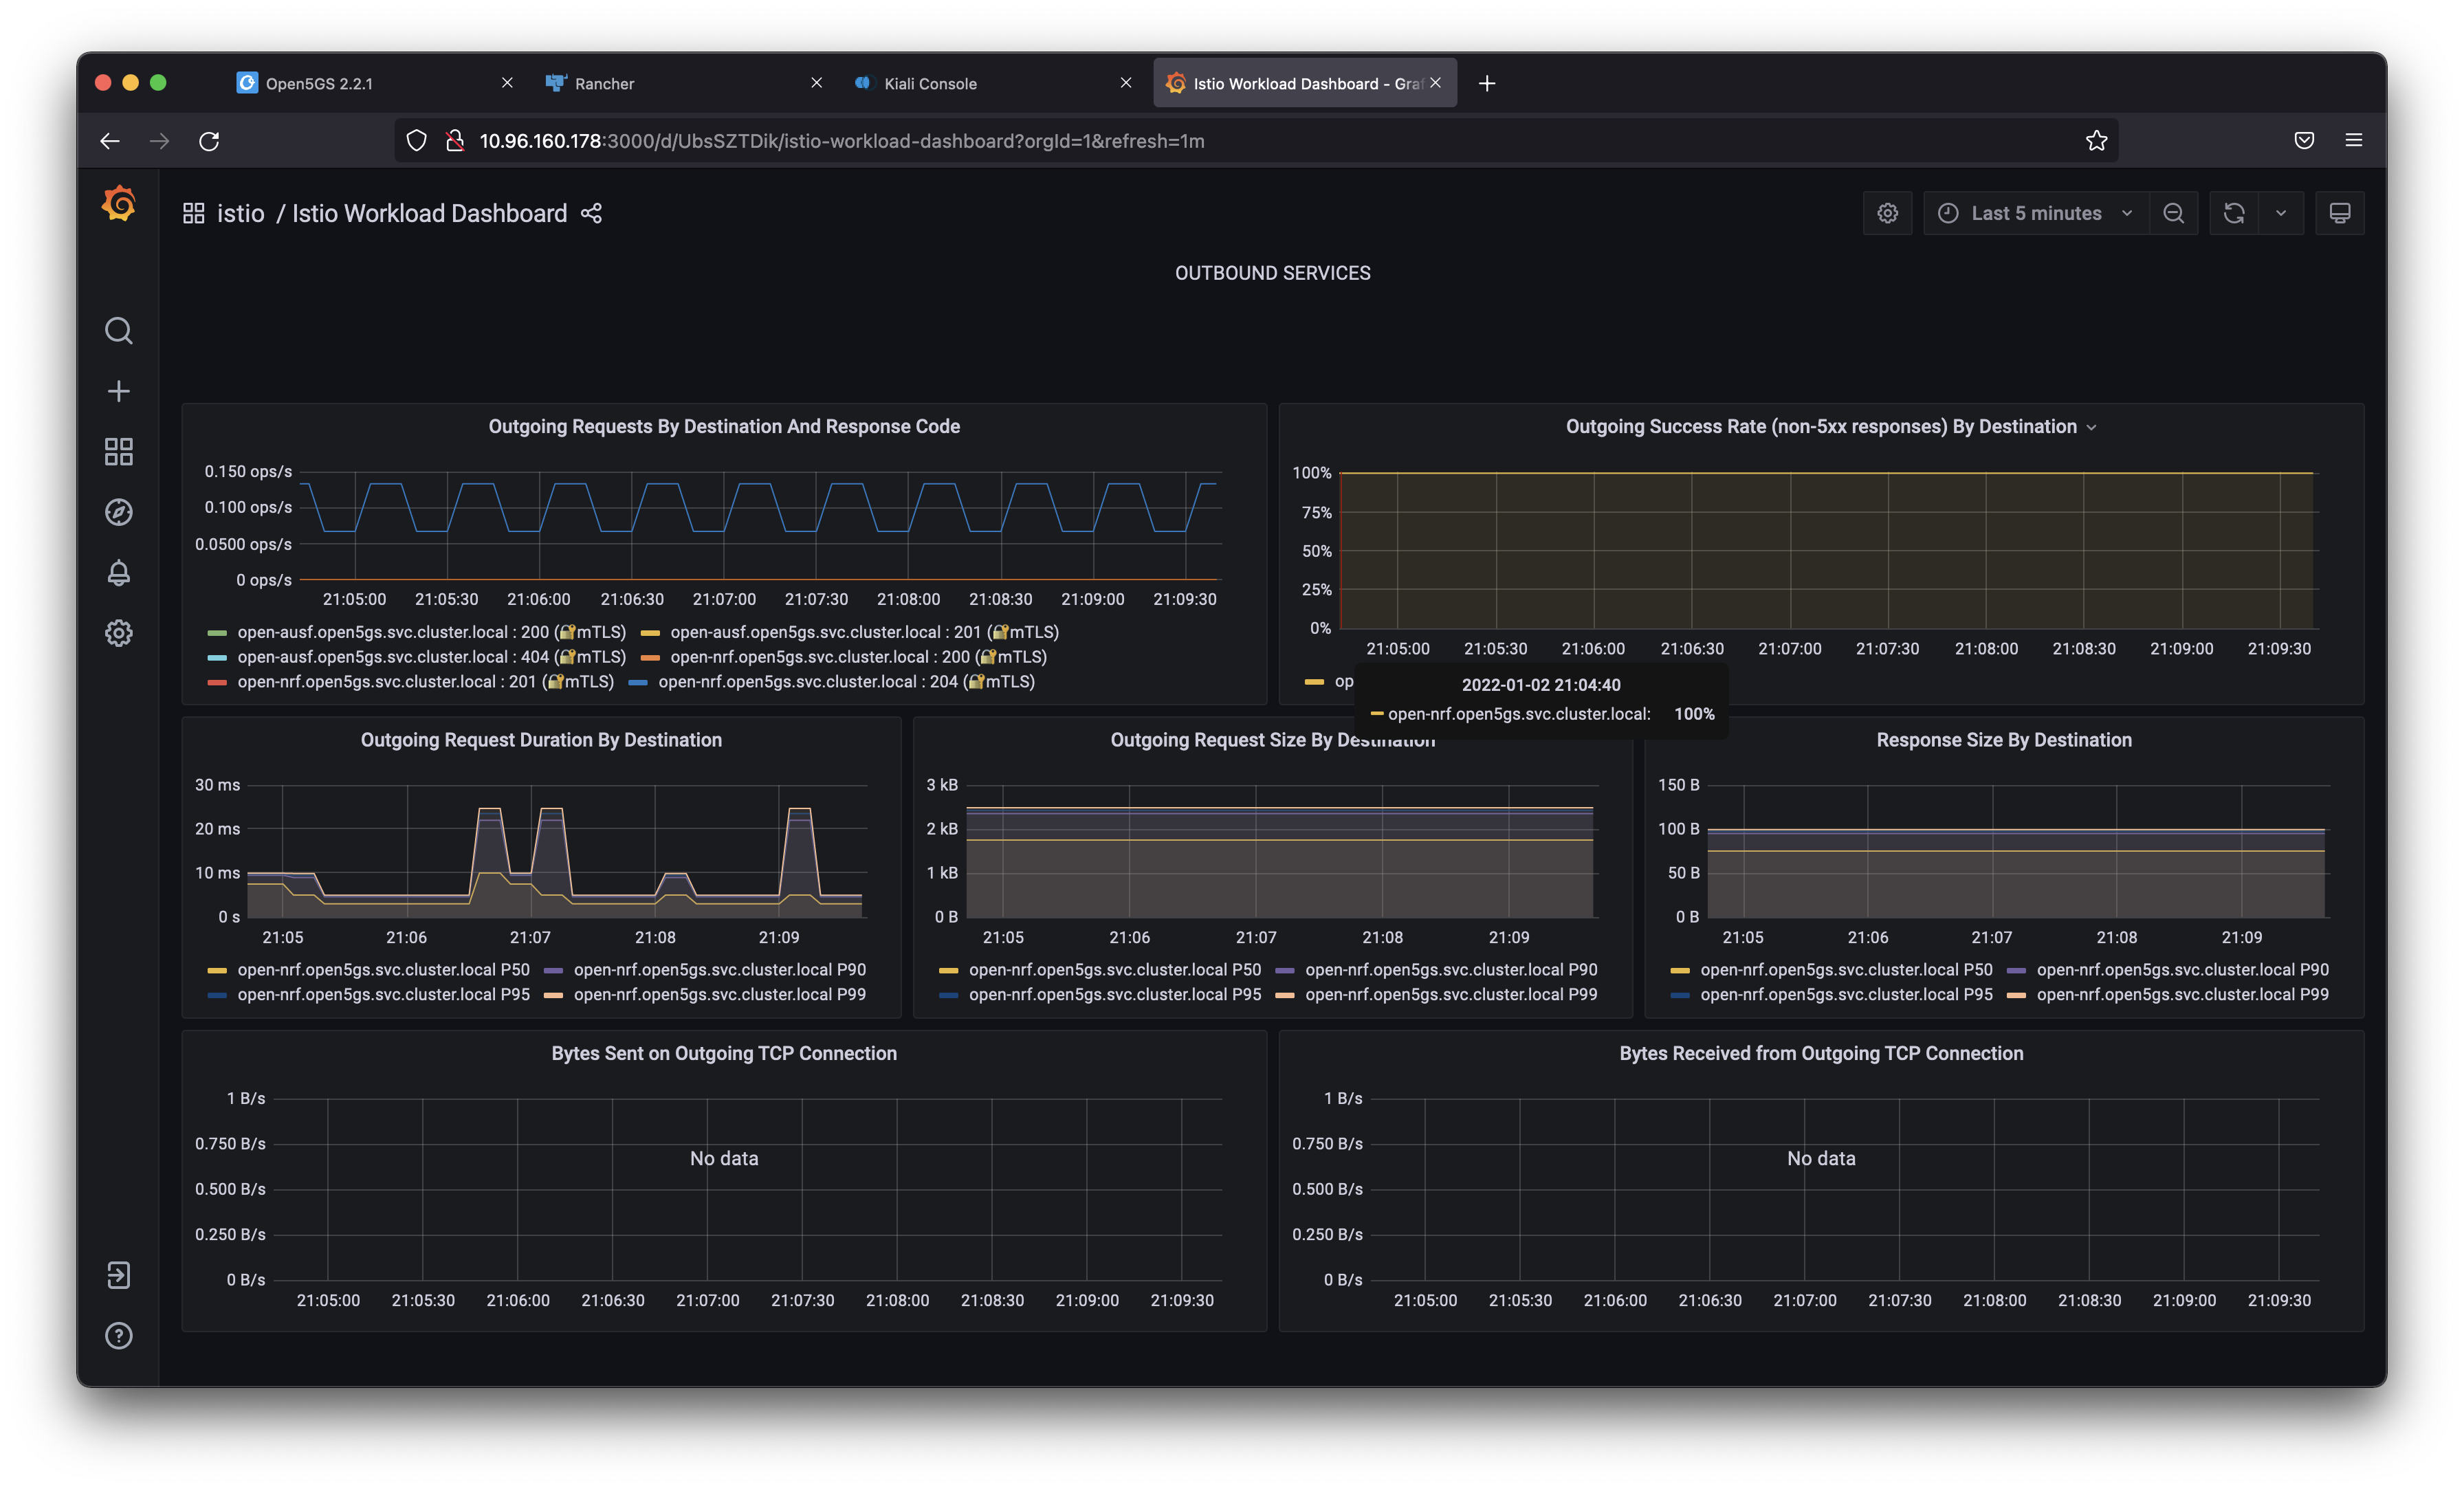This screenshot has height=1489, width=2464.
Task: Open dashboard settings gear in top bar
Action: click(x=1887, y=213)
